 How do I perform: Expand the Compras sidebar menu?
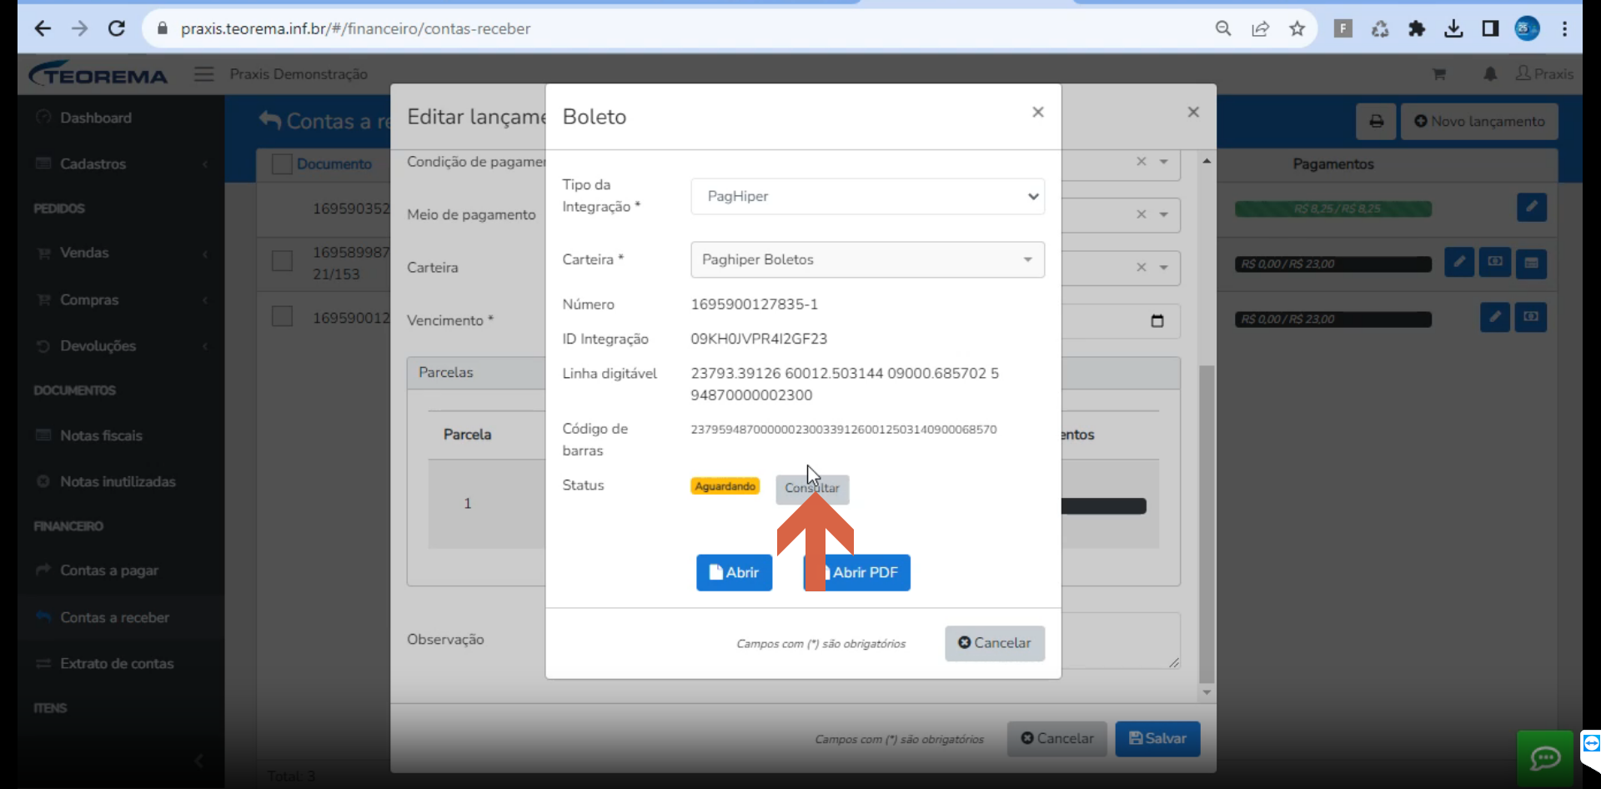[x=121, y=299]
